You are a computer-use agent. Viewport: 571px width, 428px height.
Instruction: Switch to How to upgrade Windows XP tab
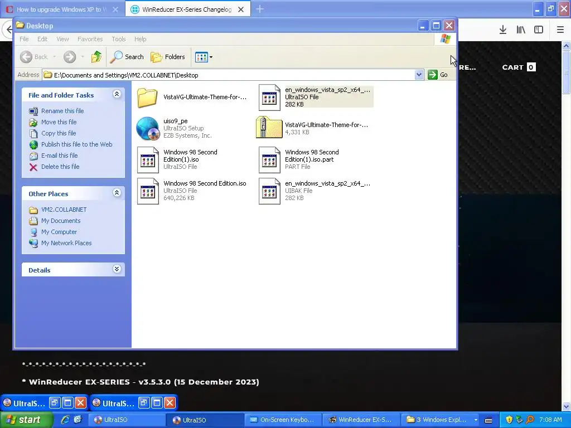coord(62,9)
